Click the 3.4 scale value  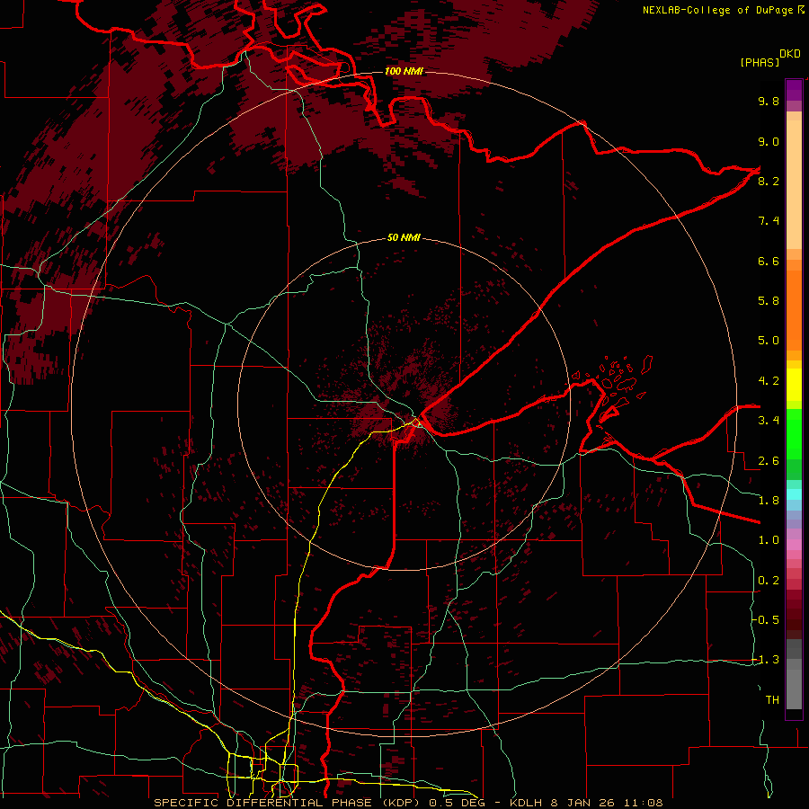[769, 421]
